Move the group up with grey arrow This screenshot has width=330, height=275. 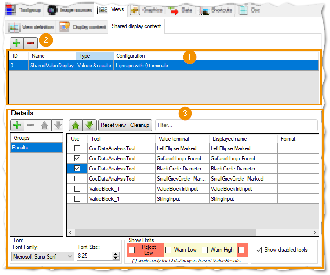[x=44, y=125]
